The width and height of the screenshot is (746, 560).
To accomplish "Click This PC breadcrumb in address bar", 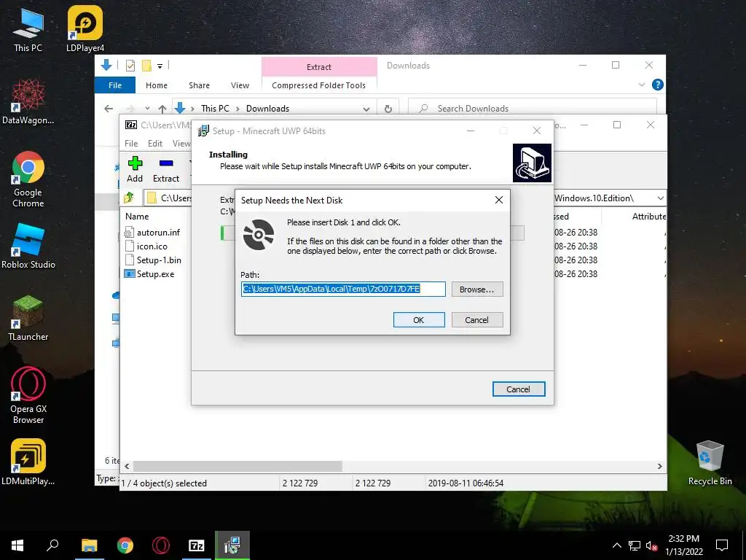I will 215,109.
